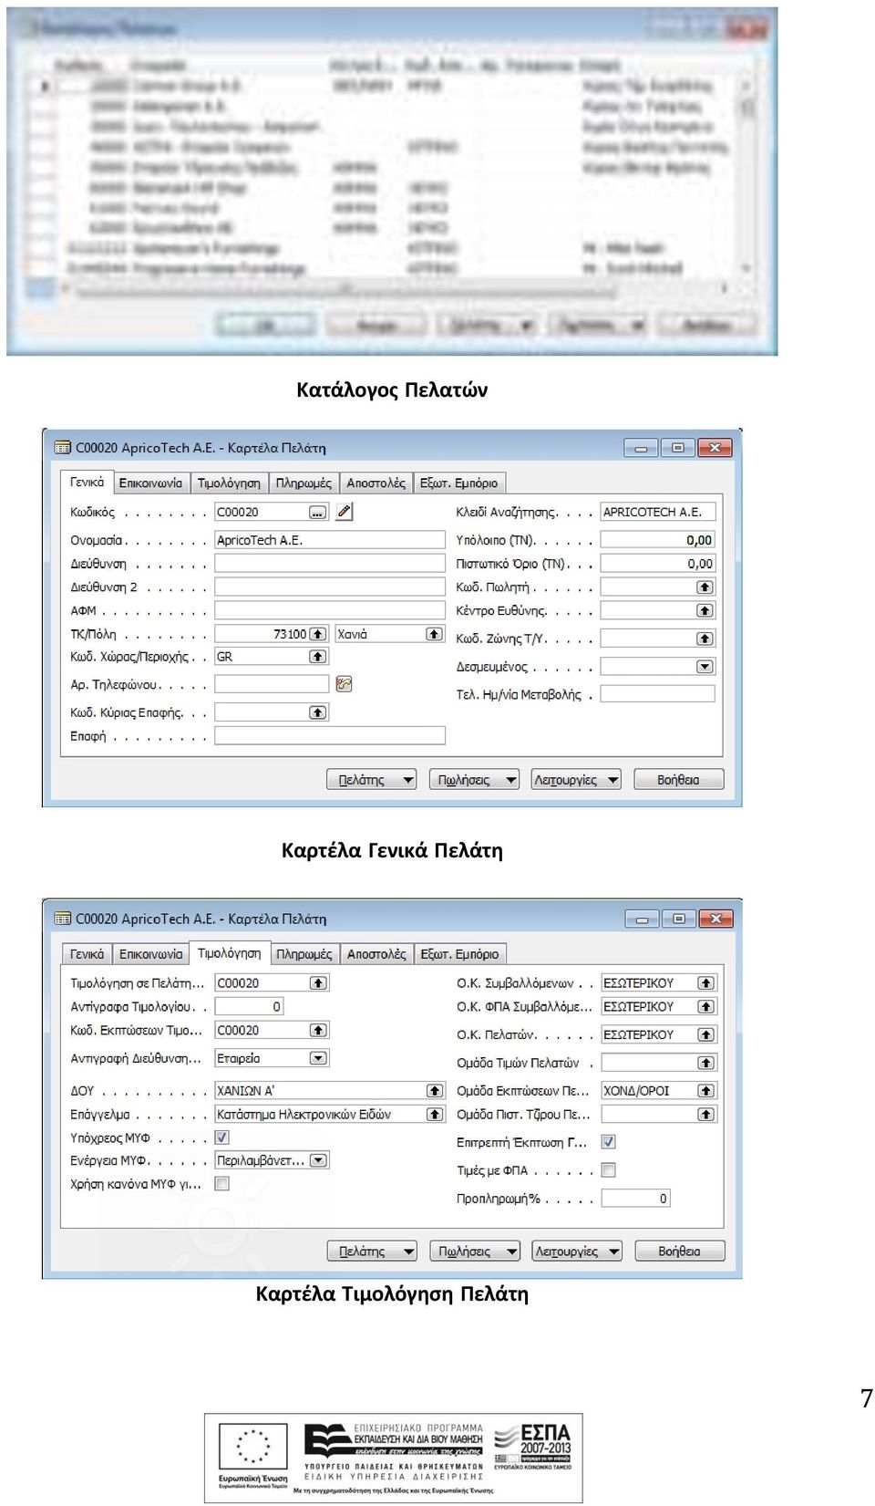Open the Πελάτης menu button in the bottom window
Screen dimensions: 875x1506
click(372, 1252)
